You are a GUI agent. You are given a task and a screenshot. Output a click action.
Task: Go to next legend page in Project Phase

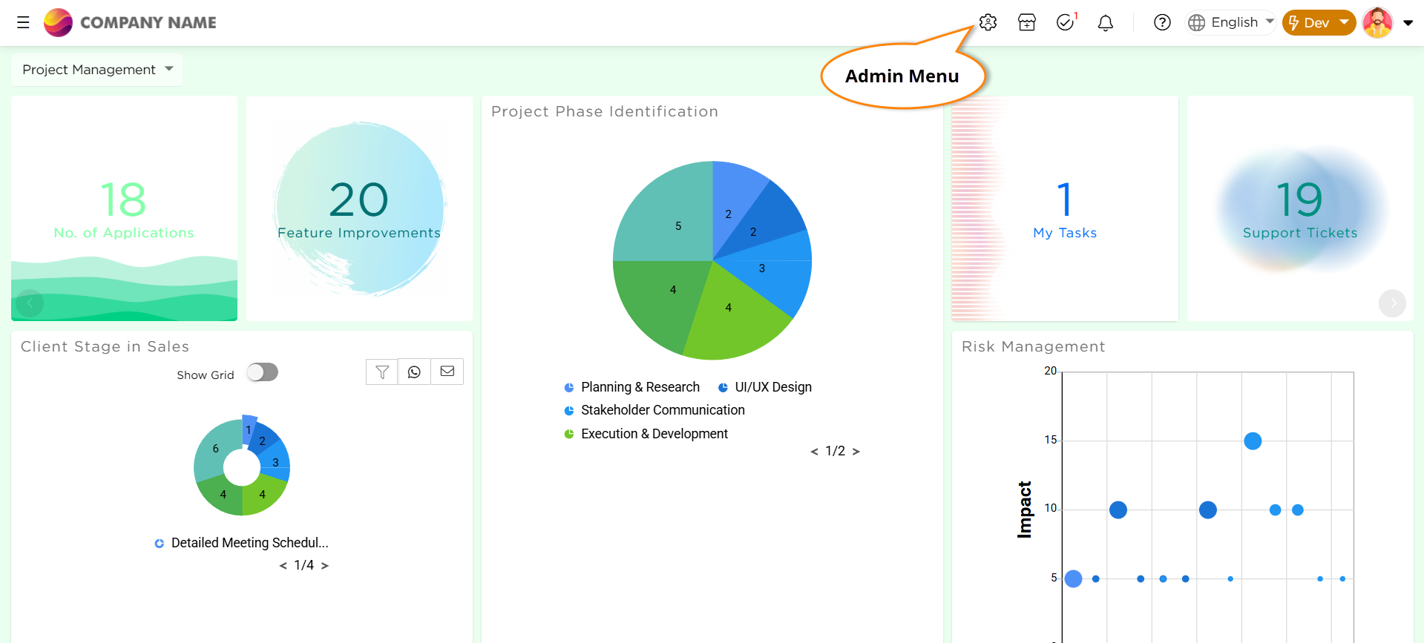click(x=856, y=452)
